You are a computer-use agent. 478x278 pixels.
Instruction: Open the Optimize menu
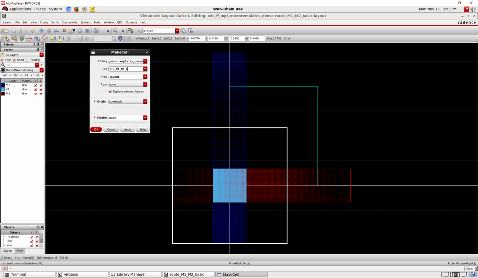[x=131, y=22]
